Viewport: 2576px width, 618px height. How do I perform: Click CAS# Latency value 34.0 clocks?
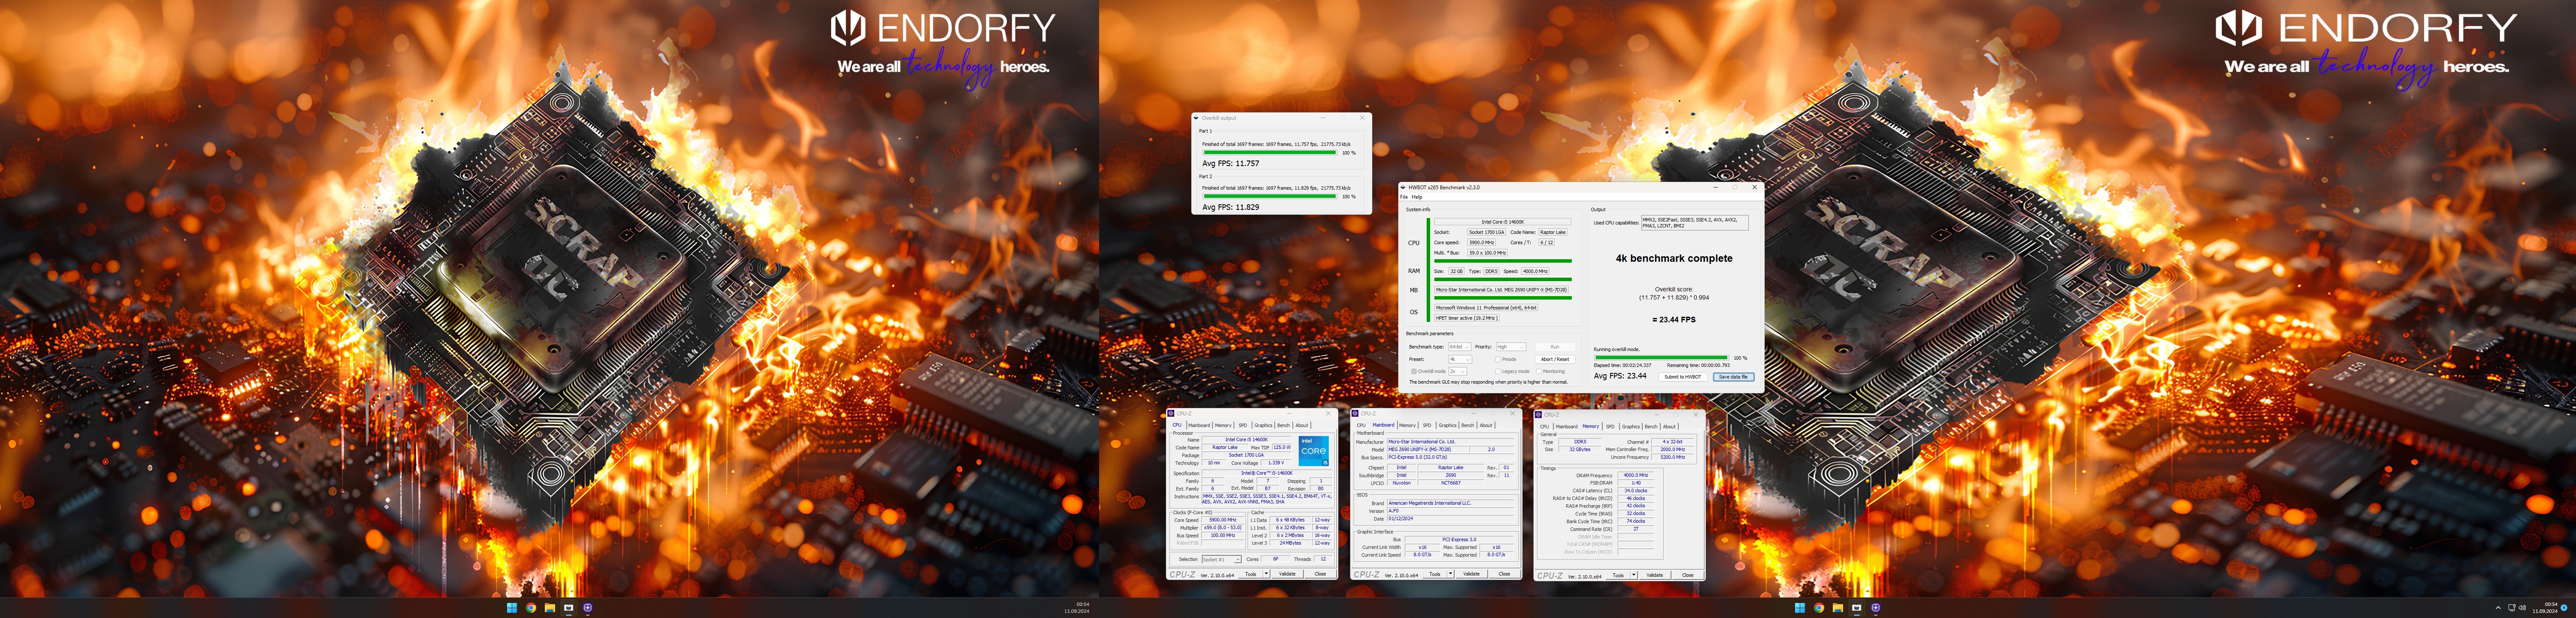(x=1636, y=491)
